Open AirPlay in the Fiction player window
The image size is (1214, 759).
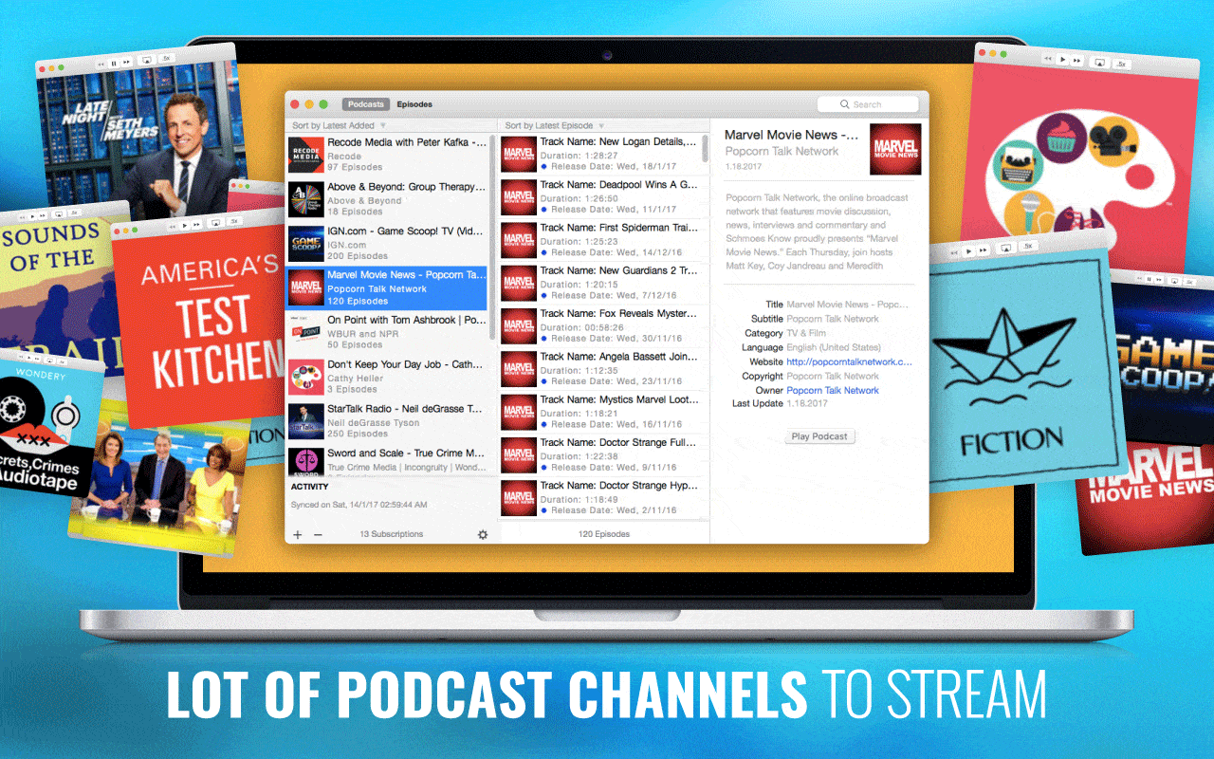pyautogui.click(x=1006, y=248)
